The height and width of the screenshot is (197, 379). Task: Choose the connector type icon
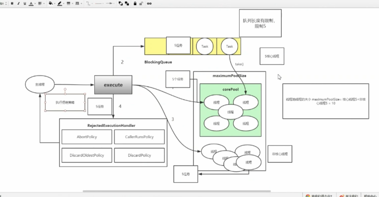coord(88,3)
